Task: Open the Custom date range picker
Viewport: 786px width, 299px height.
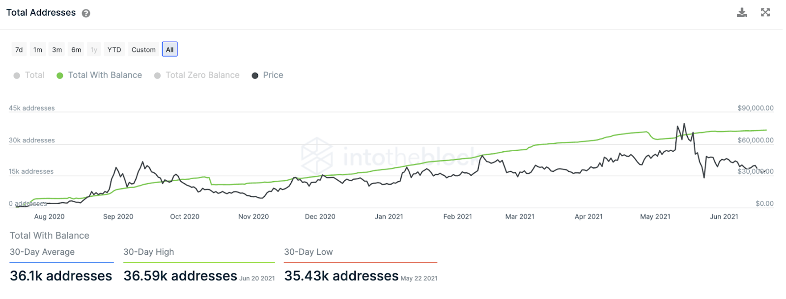Action: click(143, 50)
